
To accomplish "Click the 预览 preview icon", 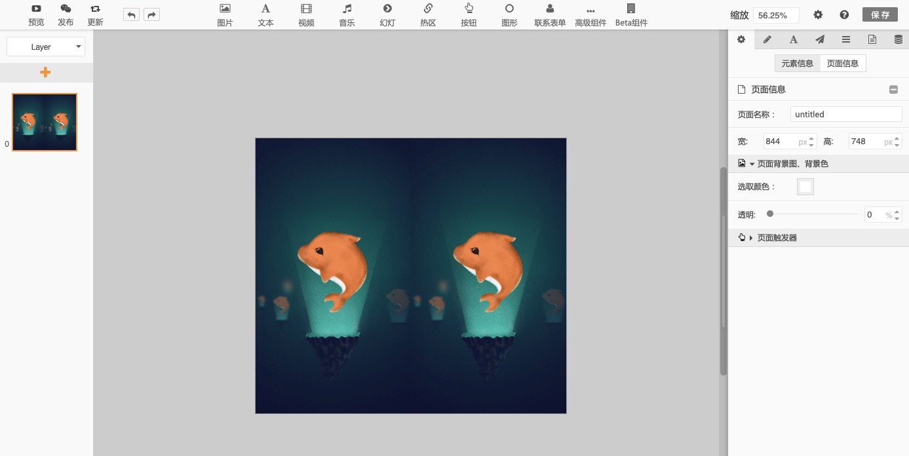I will (36, 9).
